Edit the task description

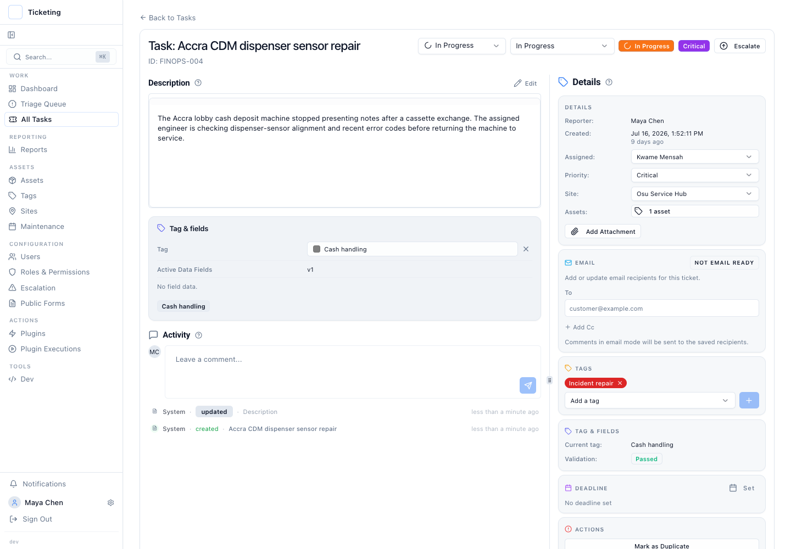click(x=525, y=83)
